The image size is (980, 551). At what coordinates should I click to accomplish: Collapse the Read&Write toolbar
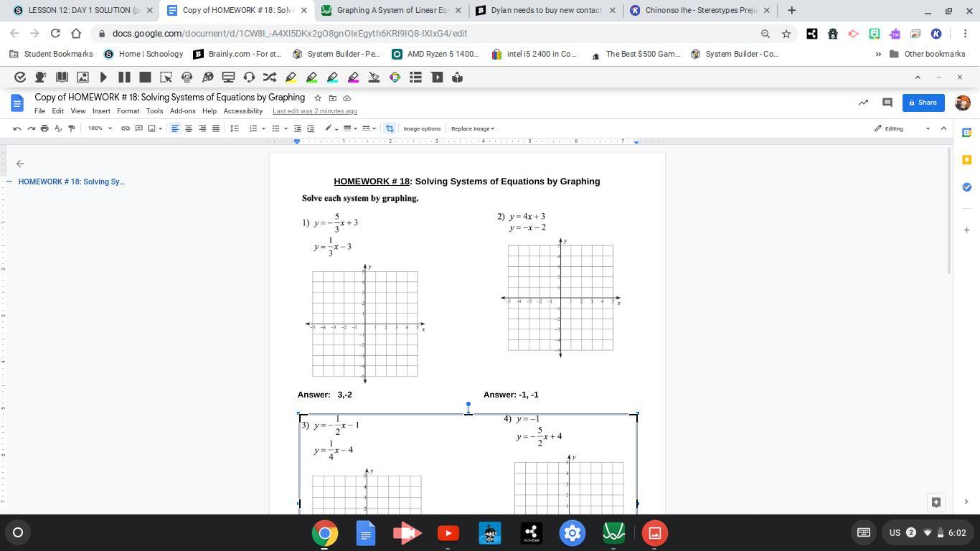pyautogui.click(x=918, y=77)
